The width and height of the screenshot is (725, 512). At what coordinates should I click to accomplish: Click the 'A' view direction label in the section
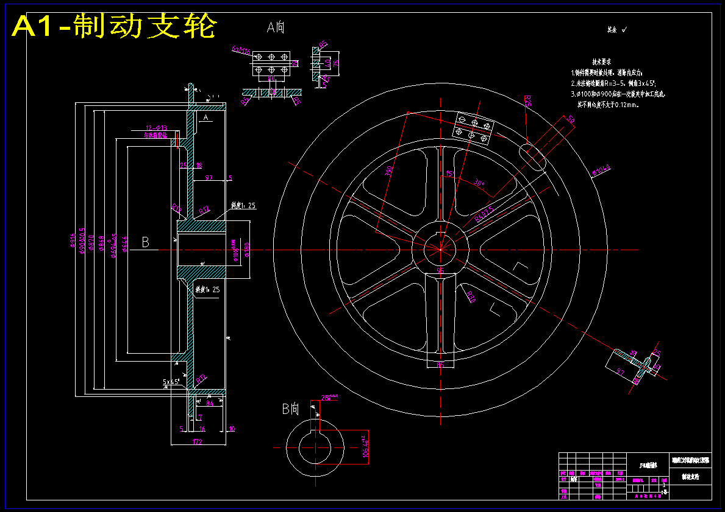click(x=205, y=117)
